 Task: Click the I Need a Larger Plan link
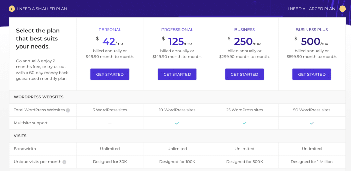(311, 9)
